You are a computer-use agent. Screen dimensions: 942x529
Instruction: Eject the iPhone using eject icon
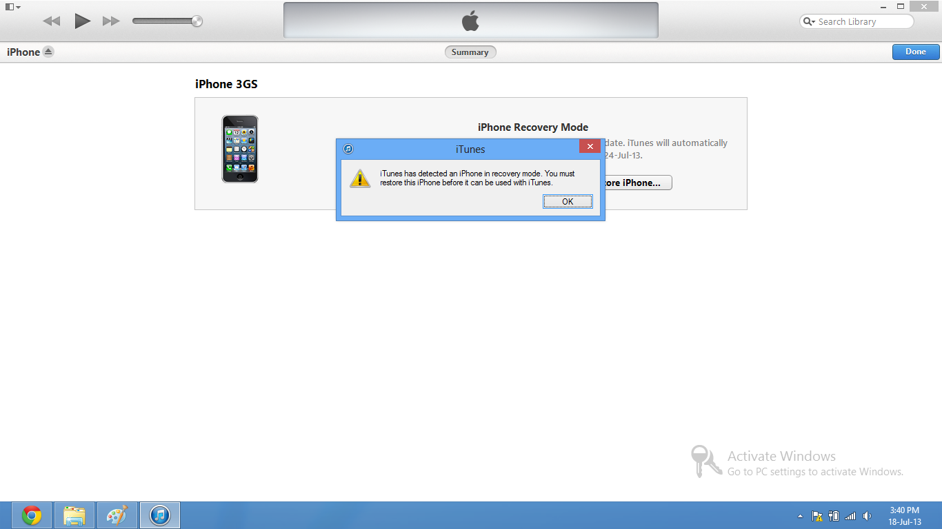(48, 52)
